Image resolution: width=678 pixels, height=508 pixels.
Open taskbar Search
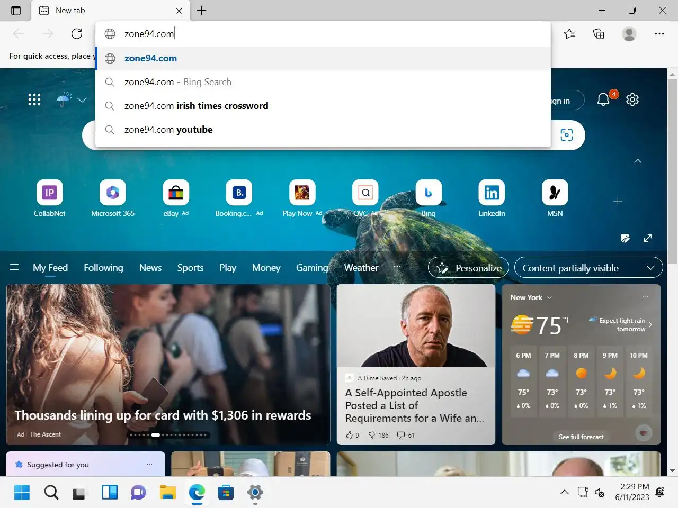pos(51,492)
